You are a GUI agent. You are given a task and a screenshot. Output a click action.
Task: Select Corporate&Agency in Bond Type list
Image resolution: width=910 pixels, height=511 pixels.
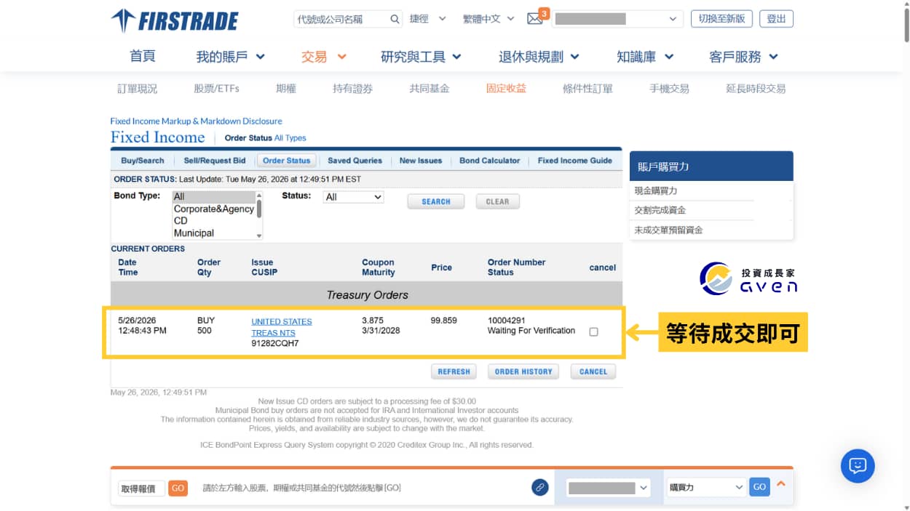(214, 209)
